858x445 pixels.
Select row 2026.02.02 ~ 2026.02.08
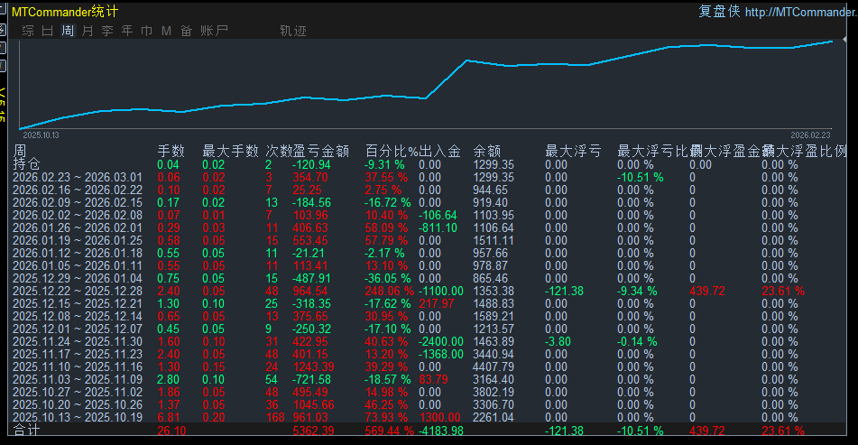click(x=78, y=215)
